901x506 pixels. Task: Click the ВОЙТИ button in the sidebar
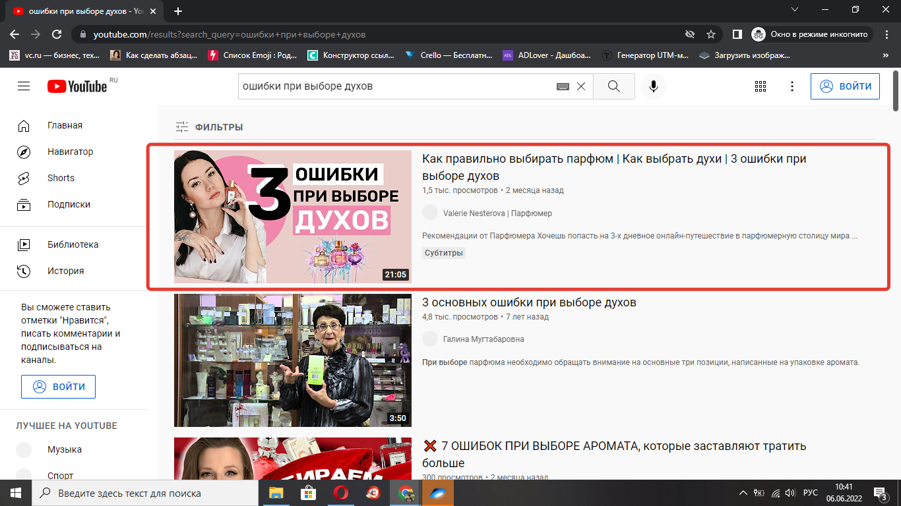58,387
